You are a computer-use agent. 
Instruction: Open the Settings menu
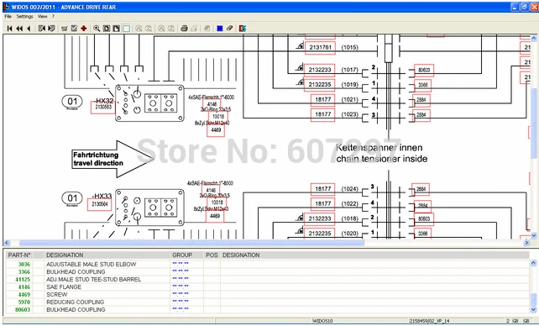24,17
